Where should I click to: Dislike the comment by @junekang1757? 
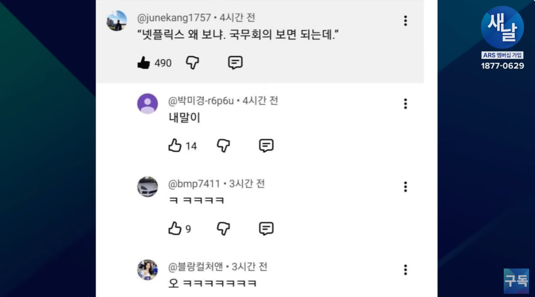pyautogui.click(x=192, y=63)
